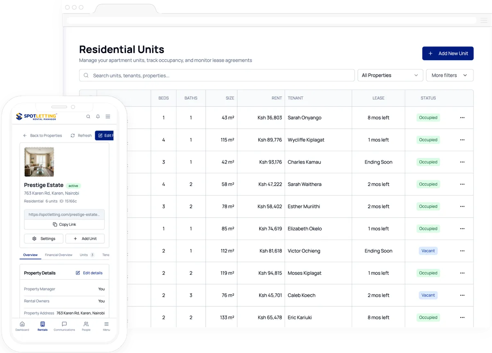Image resolution: width=492 pixels, height=353 pixels.
Task: Open People in bottom navigation
Action: tap(86, 326)
